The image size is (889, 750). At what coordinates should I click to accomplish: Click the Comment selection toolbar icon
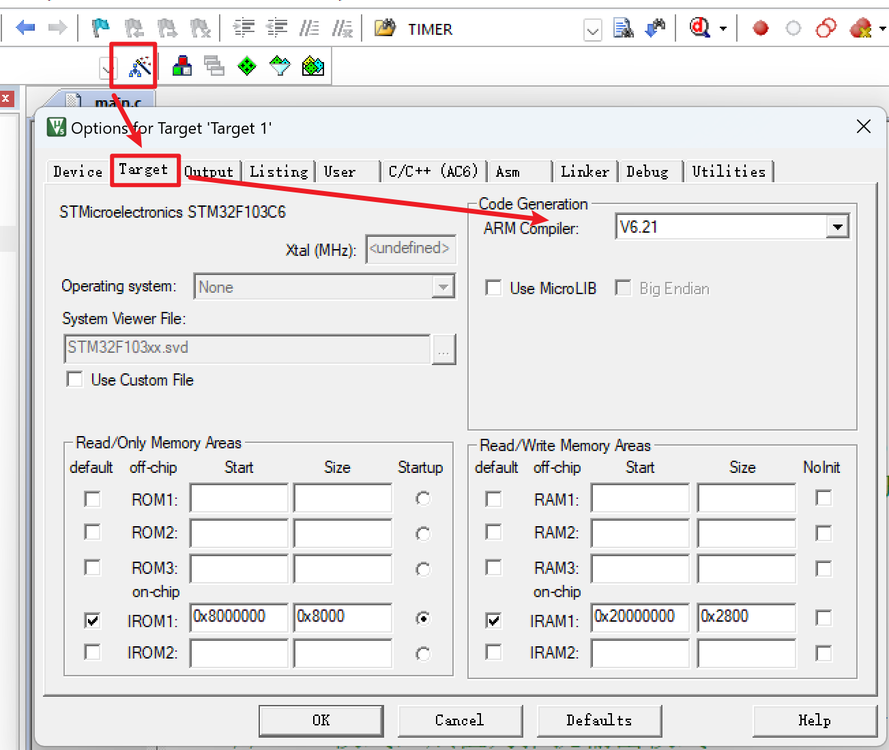(309, 28)
